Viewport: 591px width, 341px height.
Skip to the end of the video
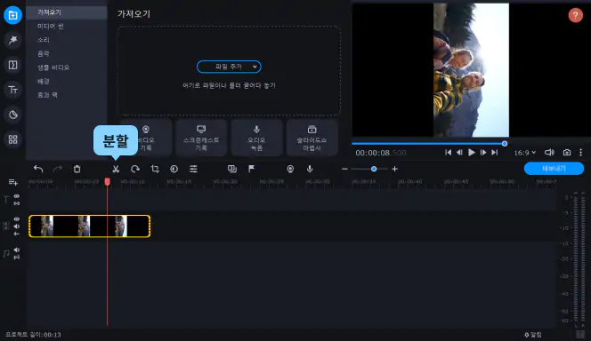point(495,152)
